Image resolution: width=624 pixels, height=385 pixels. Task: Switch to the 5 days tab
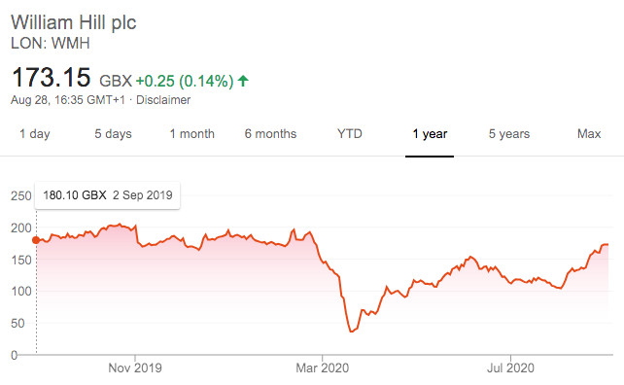point(113,134)
